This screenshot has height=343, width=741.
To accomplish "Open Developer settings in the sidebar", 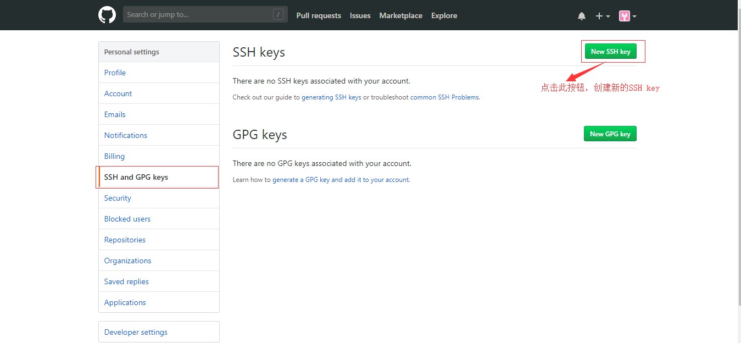I will pyautogui.click(x=136, y=332).
